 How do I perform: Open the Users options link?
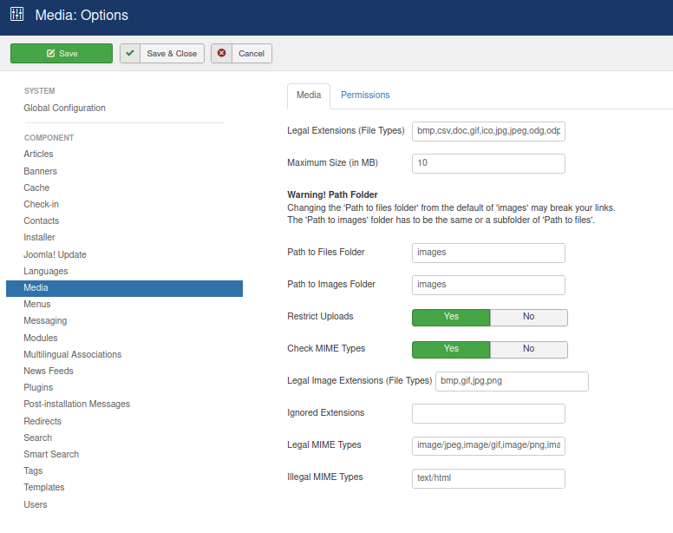(x=36, y=504)
